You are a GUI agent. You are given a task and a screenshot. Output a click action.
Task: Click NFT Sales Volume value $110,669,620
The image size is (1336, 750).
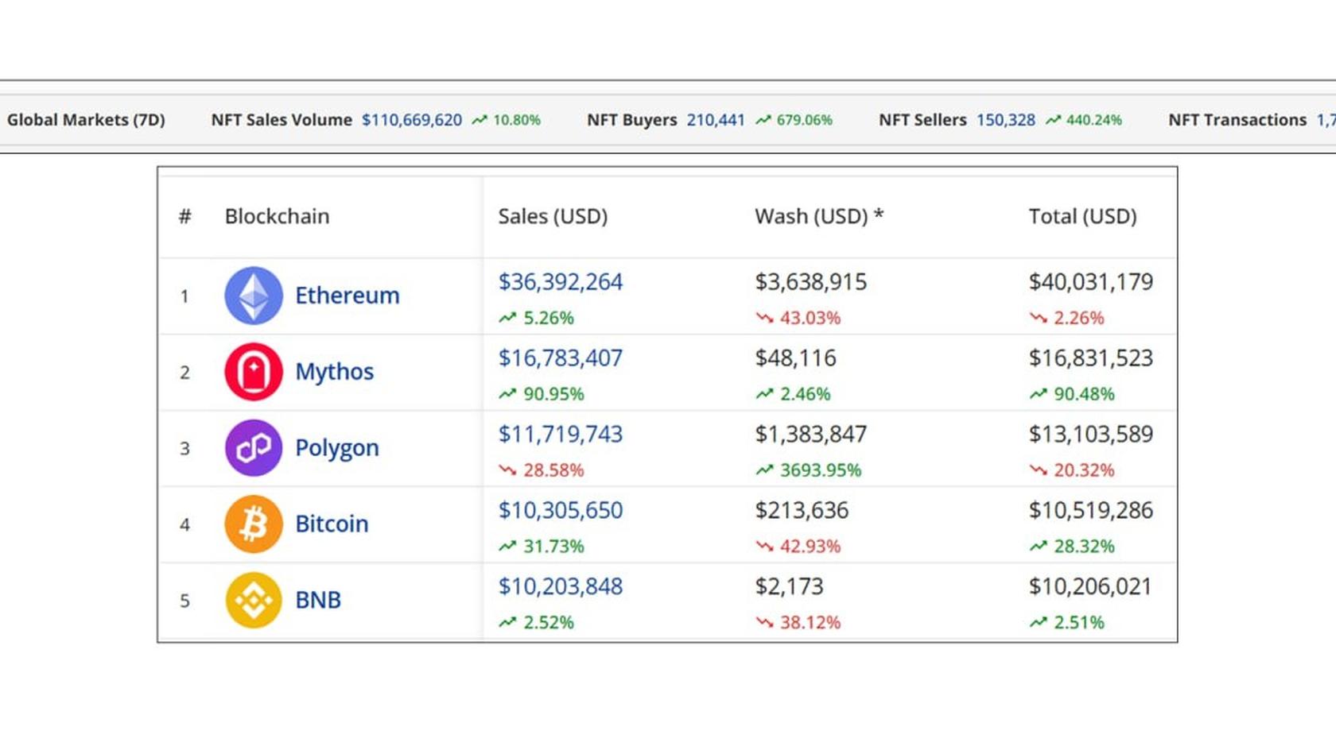click(x=412, y=120)
